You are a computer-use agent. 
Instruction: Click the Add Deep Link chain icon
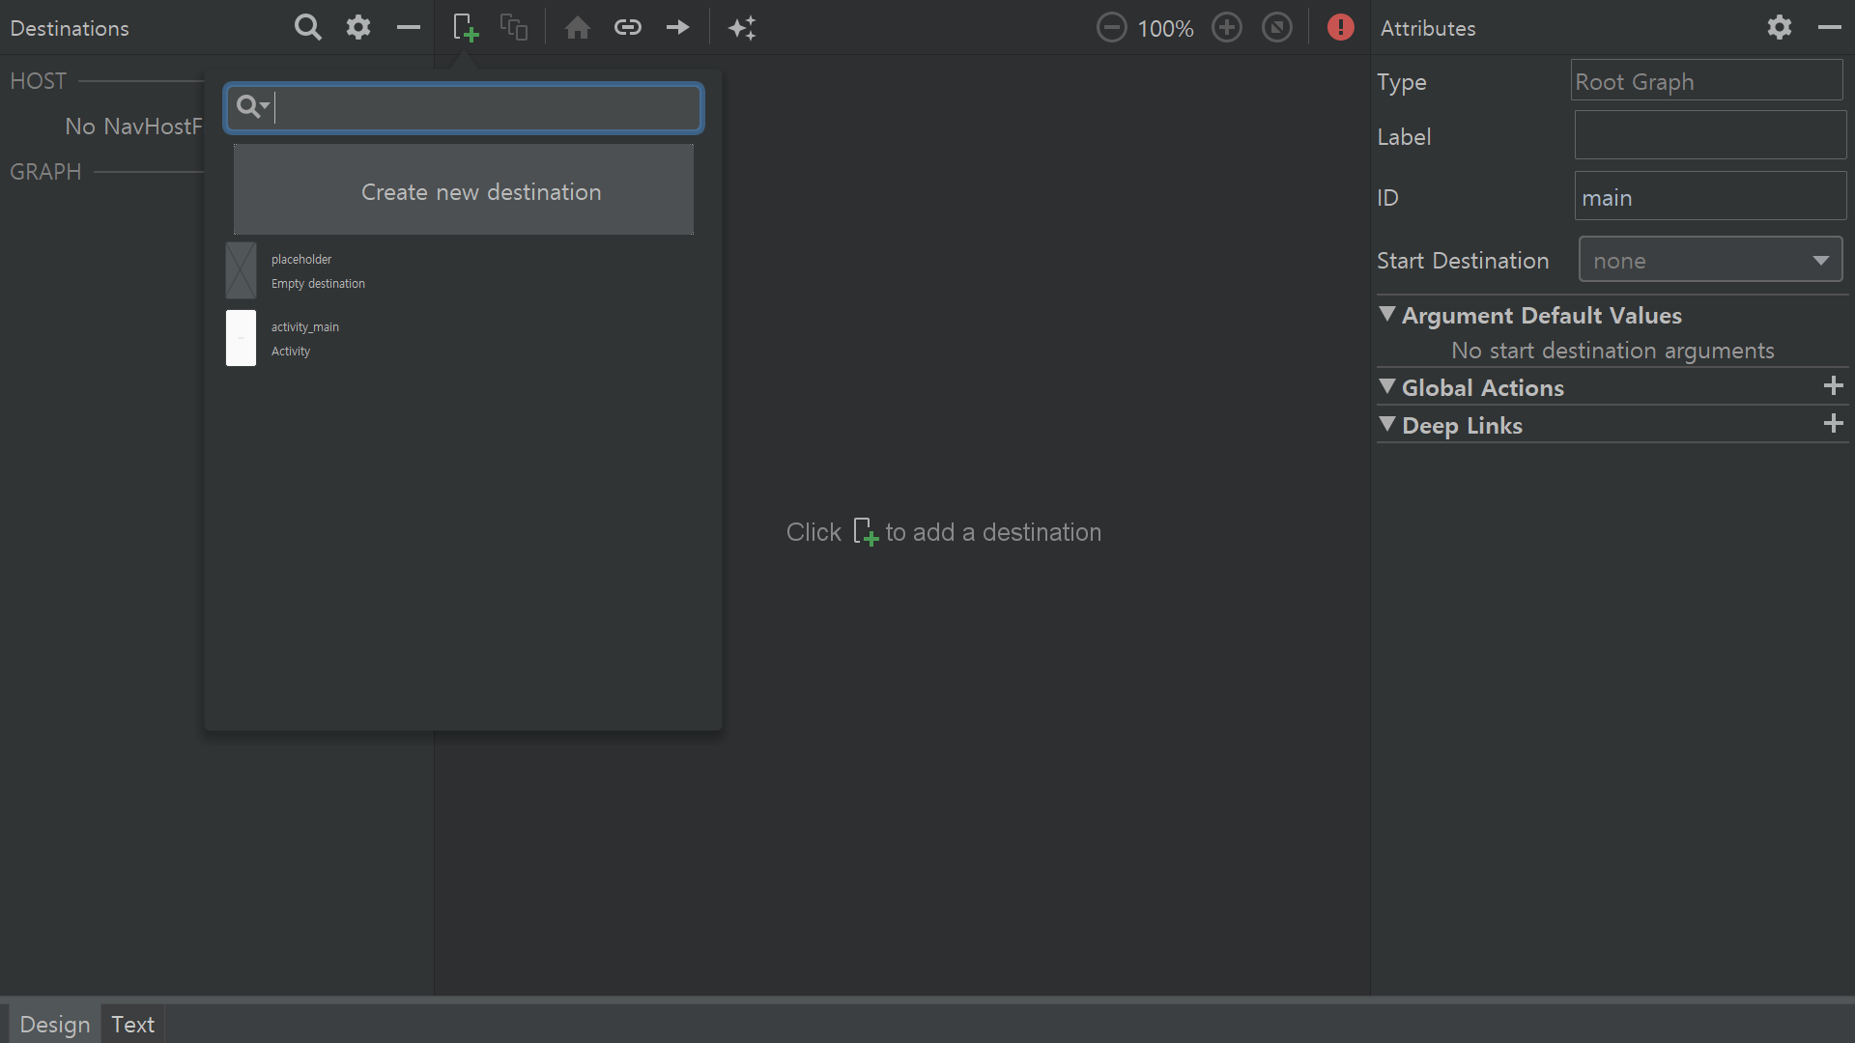click(628, 28)
